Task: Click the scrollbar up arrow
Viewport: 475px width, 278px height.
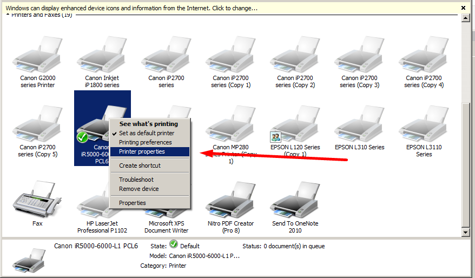Action: pyautogui.click(x=466, y=18)
